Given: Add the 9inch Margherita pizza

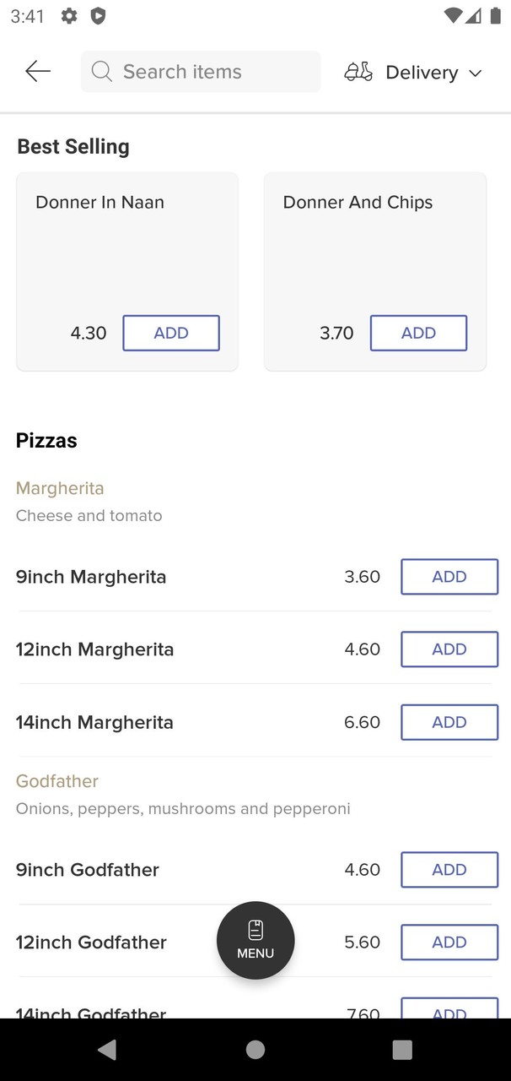Looking at the screenshot, I should tap(449, 577).
